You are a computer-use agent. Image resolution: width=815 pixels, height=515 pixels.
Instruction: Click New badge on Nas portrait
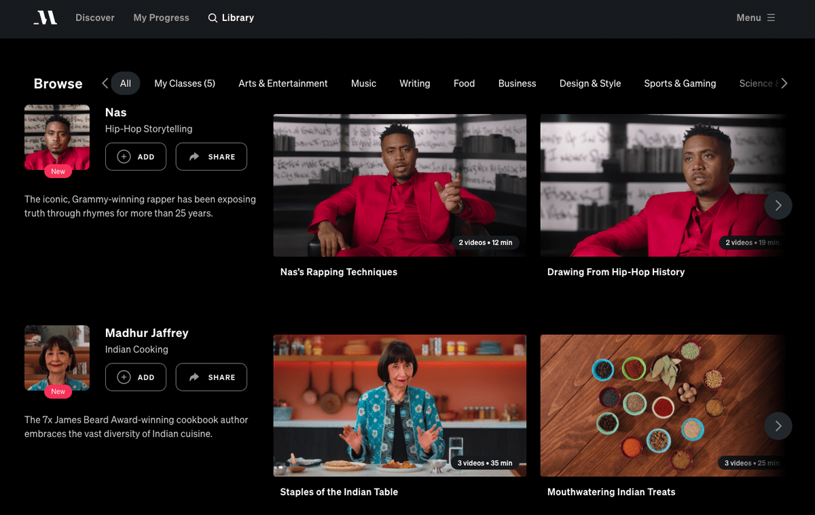pyautogui.click(x=58, y=171)
